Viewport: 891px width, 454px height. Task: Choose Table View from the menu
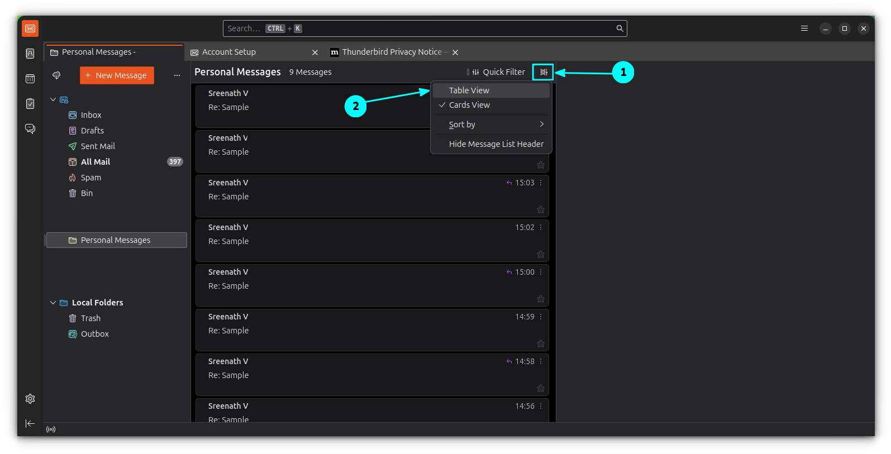pos(469,90)
